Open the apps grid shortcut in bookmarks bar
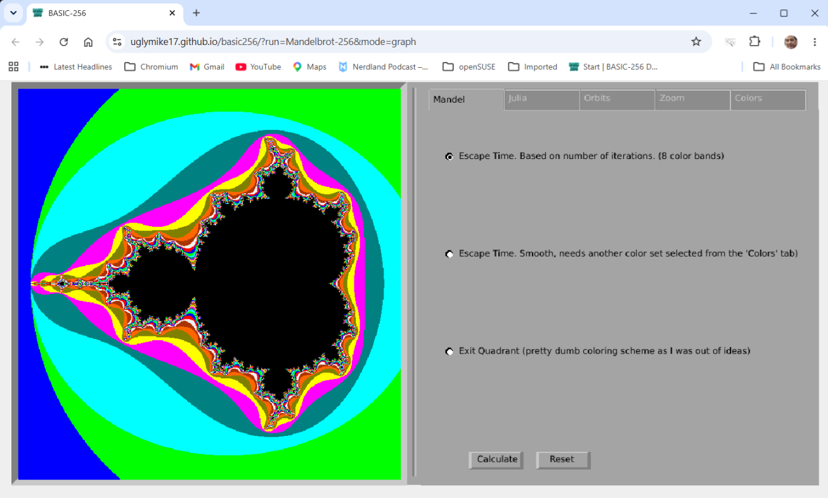The height and width of the screenshot is (498, 828). [14, 67]
